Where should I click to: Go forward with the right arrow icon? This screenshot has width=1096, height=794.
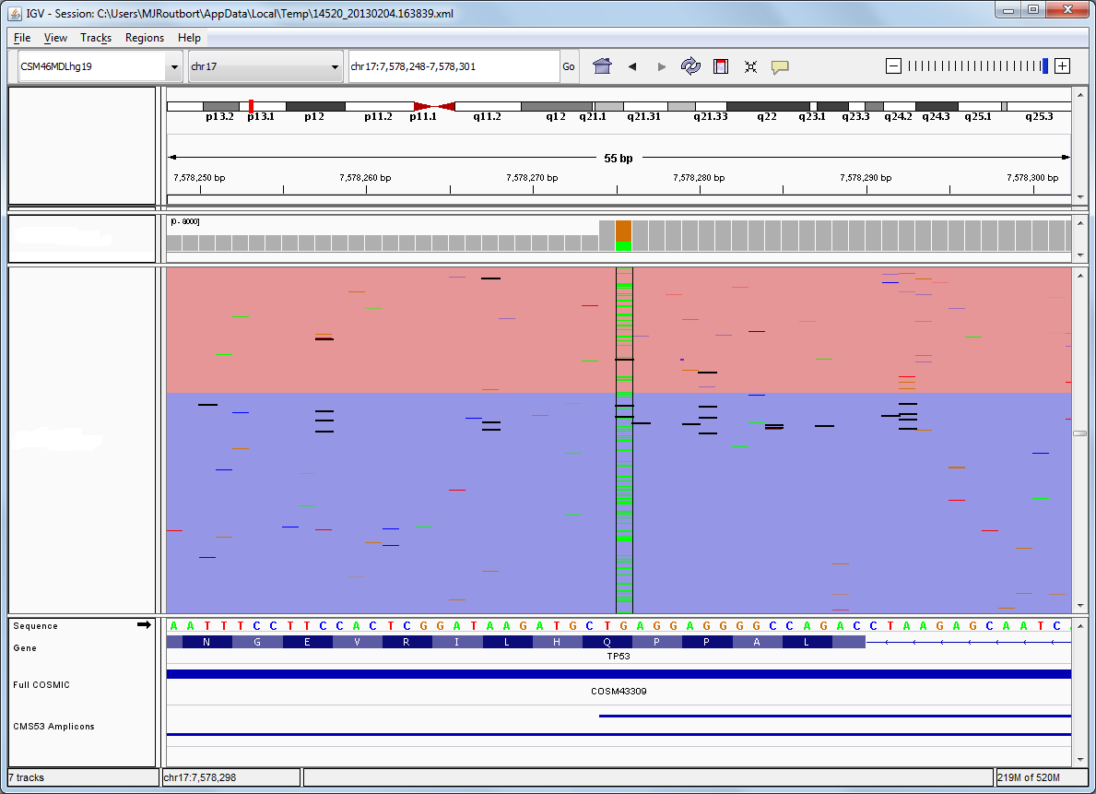661,66
